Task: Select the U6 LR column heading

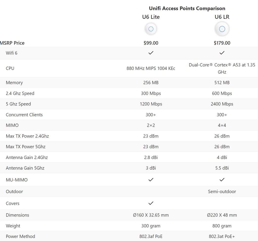Action: [222, 17]
